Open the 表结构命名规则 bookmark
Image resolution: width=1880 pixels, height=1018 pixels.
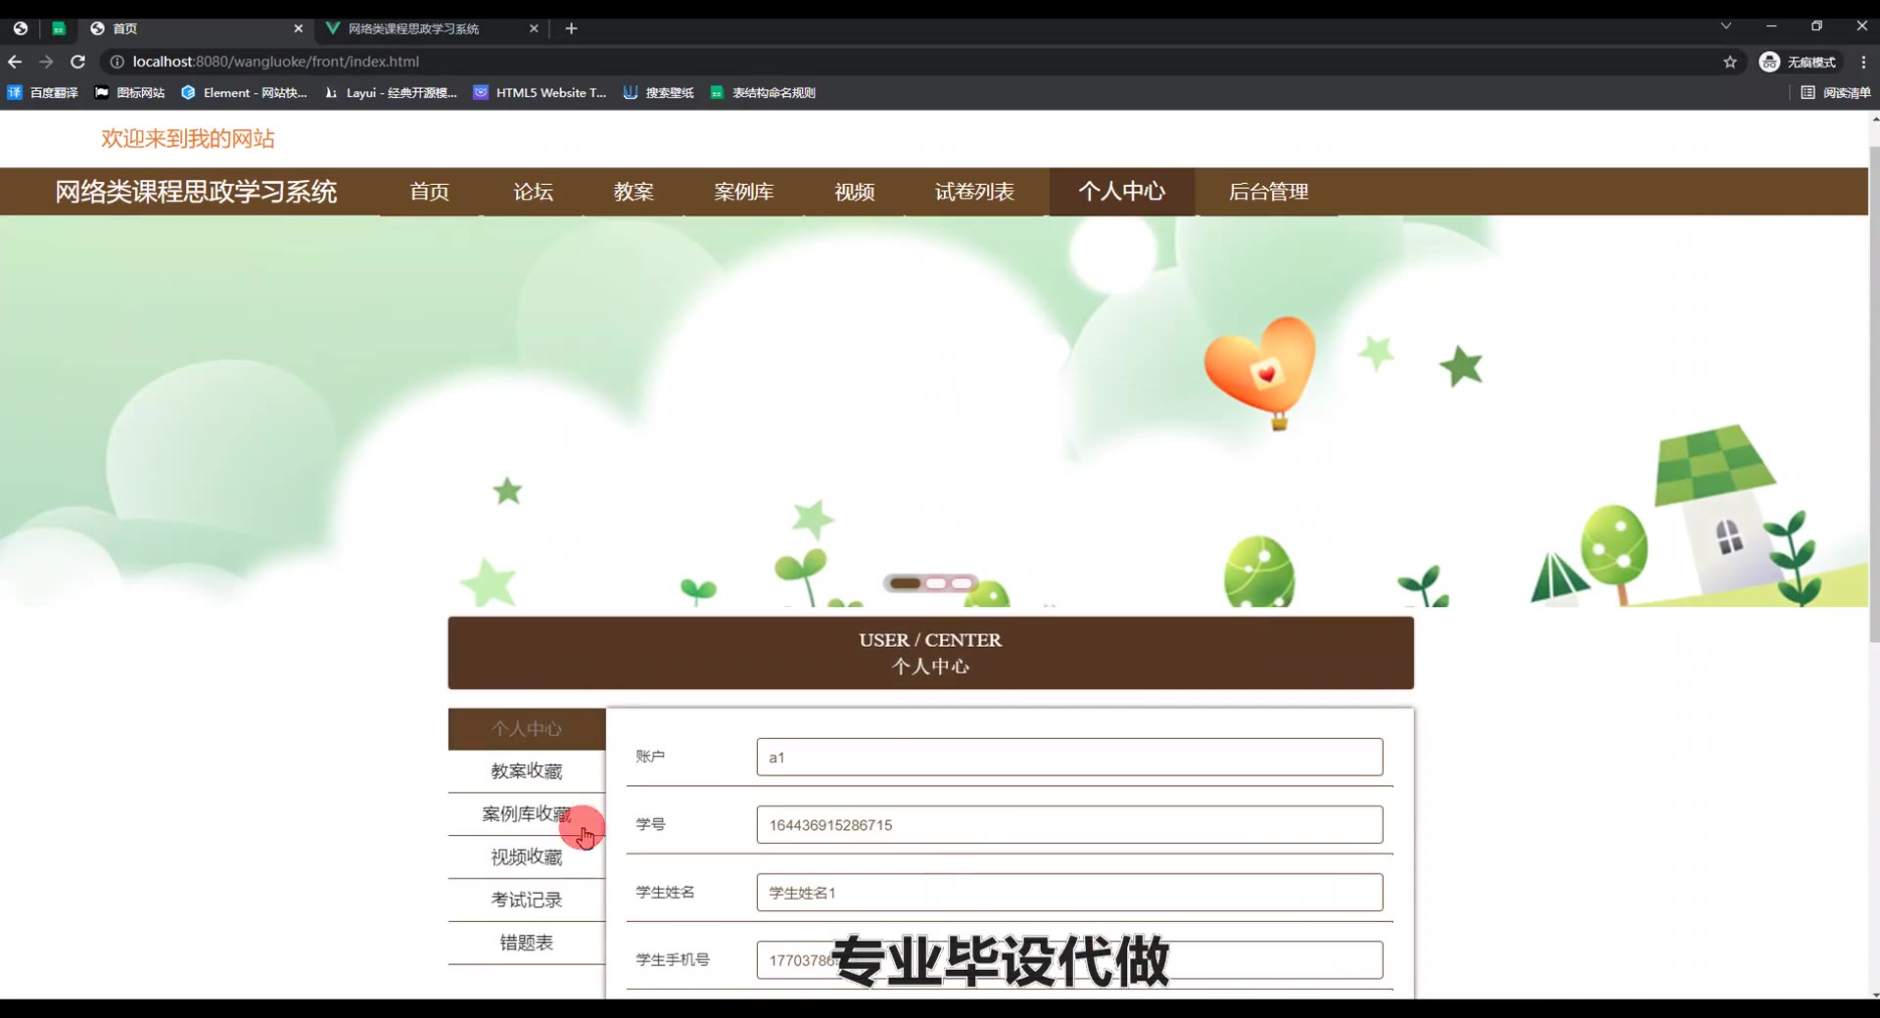763,92
